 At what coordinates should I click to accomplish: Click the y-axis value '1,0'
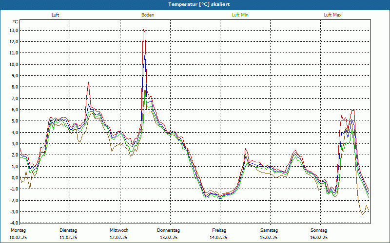click(15, 166)
